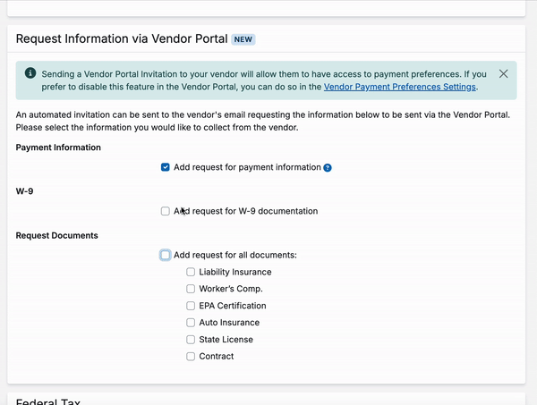
Task: Tick the Worker's Comp. checkbox
Action: 191,289
